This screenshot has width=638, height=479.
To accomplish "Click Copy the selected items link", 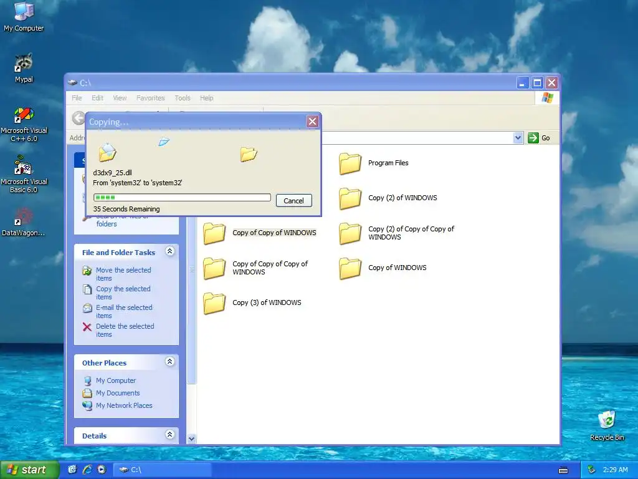I will [x=123, y=293].
